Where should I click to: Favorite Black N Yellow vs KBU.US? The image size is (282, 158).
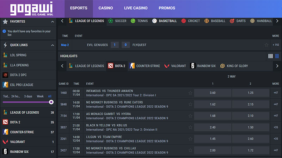click(190, 127)
